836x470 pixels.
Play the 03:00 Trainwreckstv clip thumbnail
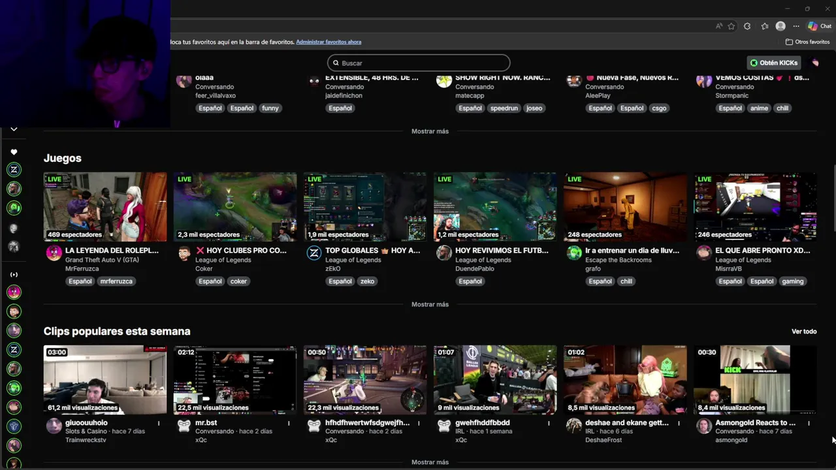105,380
